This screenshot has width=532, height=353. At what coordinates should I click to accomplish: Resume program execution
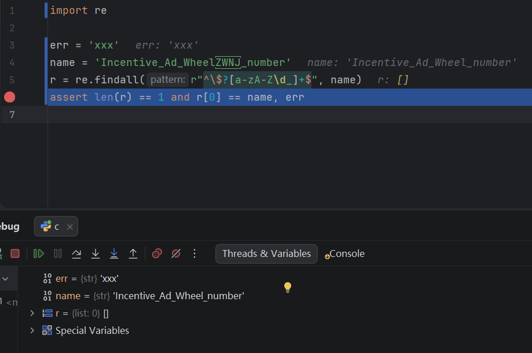point(39,253)
